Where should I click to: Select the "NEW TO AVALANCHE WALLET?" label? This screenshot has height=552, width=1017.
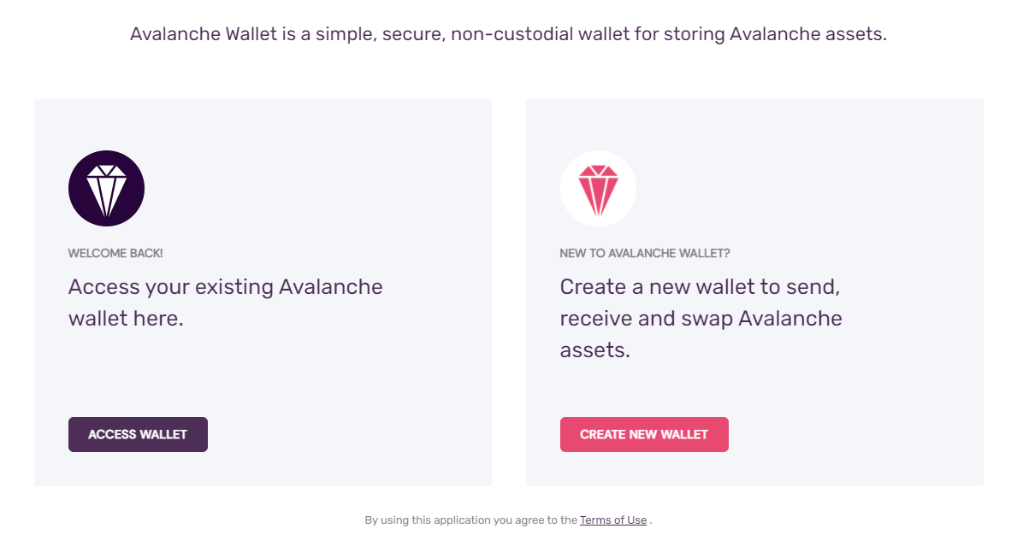coord(645,253)
